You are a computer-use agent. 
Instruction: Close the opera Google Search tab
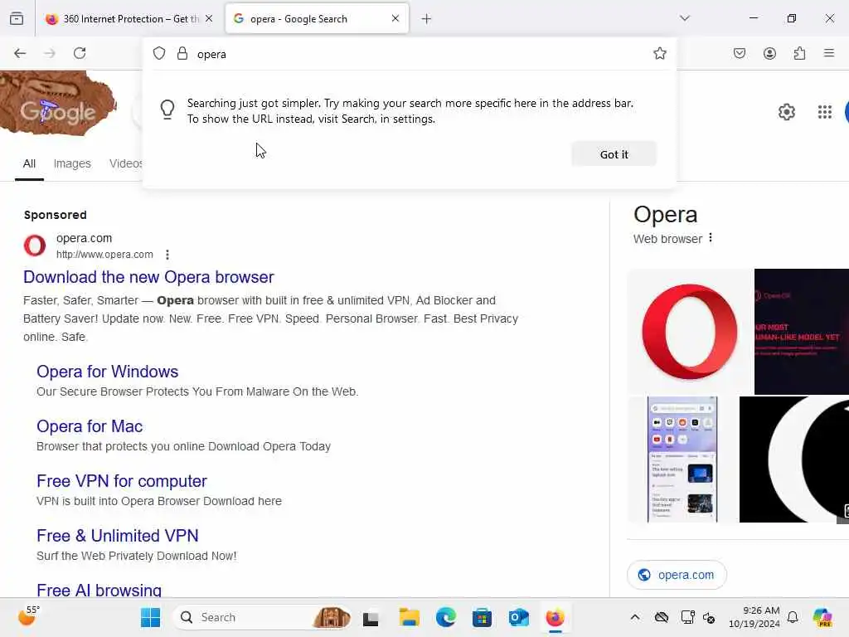click(x=395, y=18)
